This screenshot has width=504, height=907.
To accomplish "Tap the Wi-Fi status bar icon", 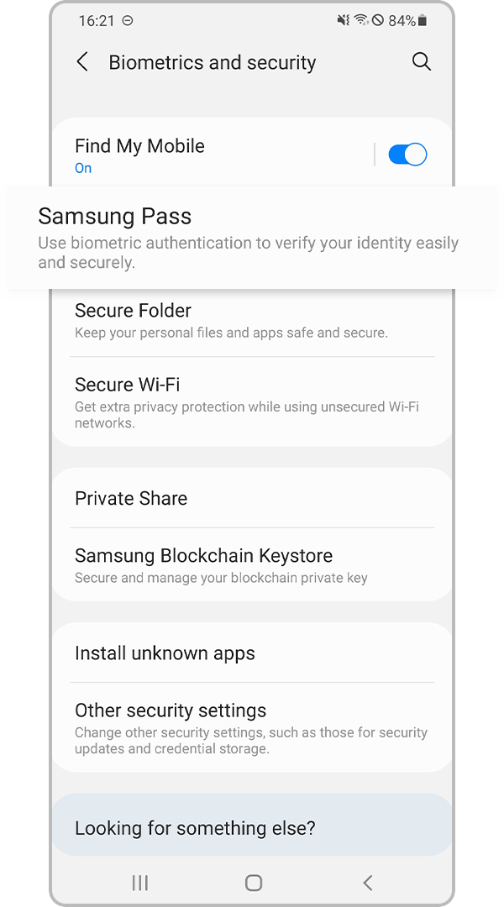I will 361,20.
